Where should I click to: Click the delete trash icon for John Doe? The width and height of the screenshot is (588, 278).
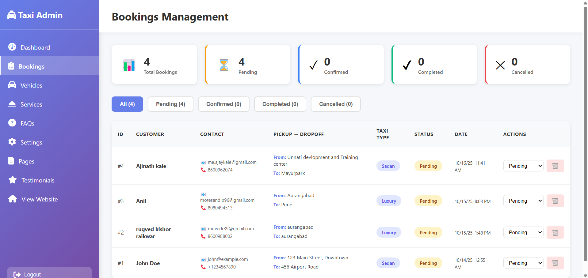555,263
